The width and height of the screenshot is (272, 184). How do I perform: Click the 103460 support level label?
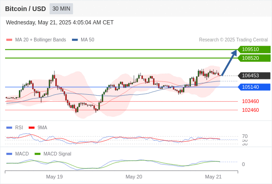(x=250, y=101)
